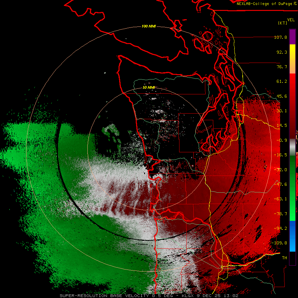The height and width of the screenshot is (298, 298).
Task: Pick the black TH segment of color bar
Action: pyautogui.click(x=292, y=258)
